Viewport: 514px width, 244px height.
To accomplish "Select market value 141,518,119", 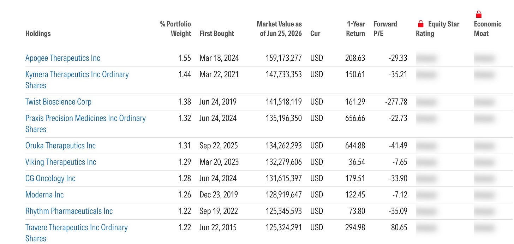I will (x=284, y=102).
